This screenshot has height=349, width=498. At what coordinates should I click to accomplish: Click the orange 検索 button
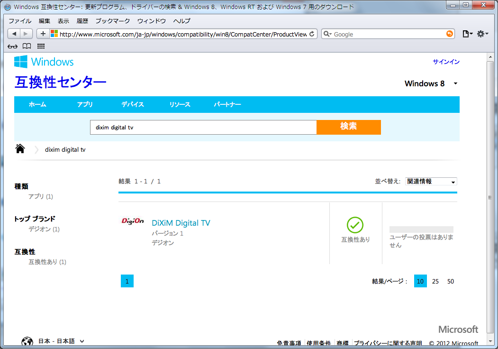click(349, 127)
